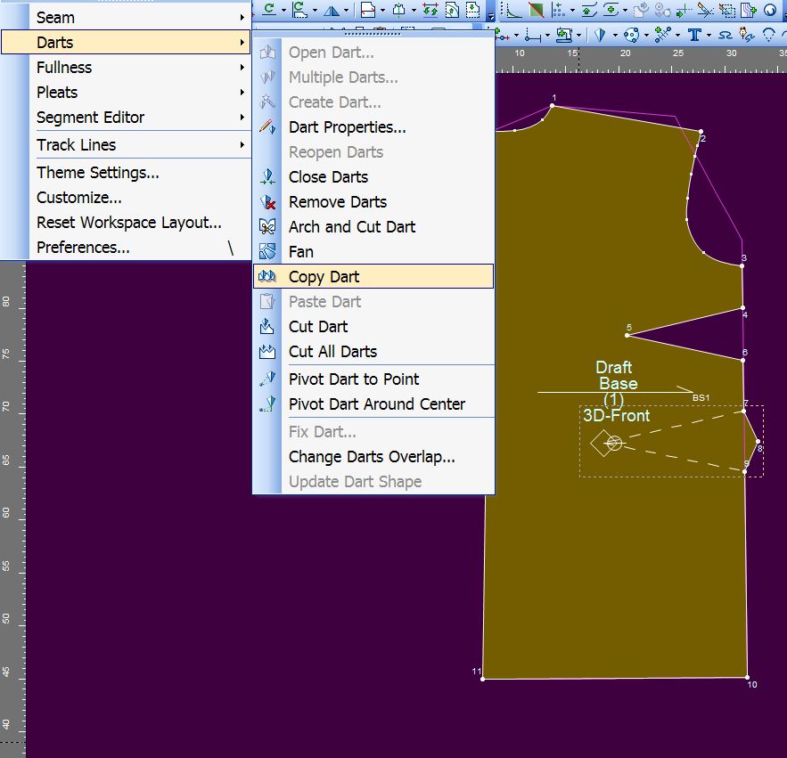The width and height of the screenshot is (787, 758).
Task: Expand the Segment Editor submenu
Action: coord(126,118)
